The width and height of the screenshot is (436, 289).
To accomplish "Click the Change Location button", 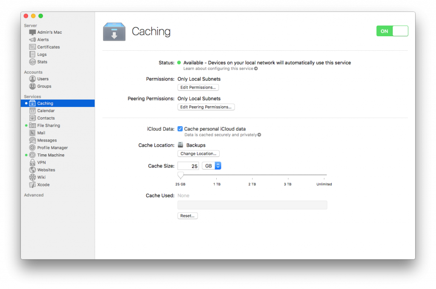I will click(x=198, y=153).
